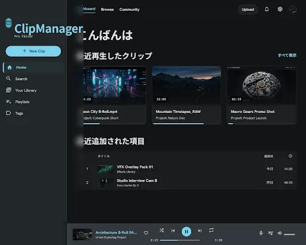Adjust the volume slider

click(x=289, y=234)
